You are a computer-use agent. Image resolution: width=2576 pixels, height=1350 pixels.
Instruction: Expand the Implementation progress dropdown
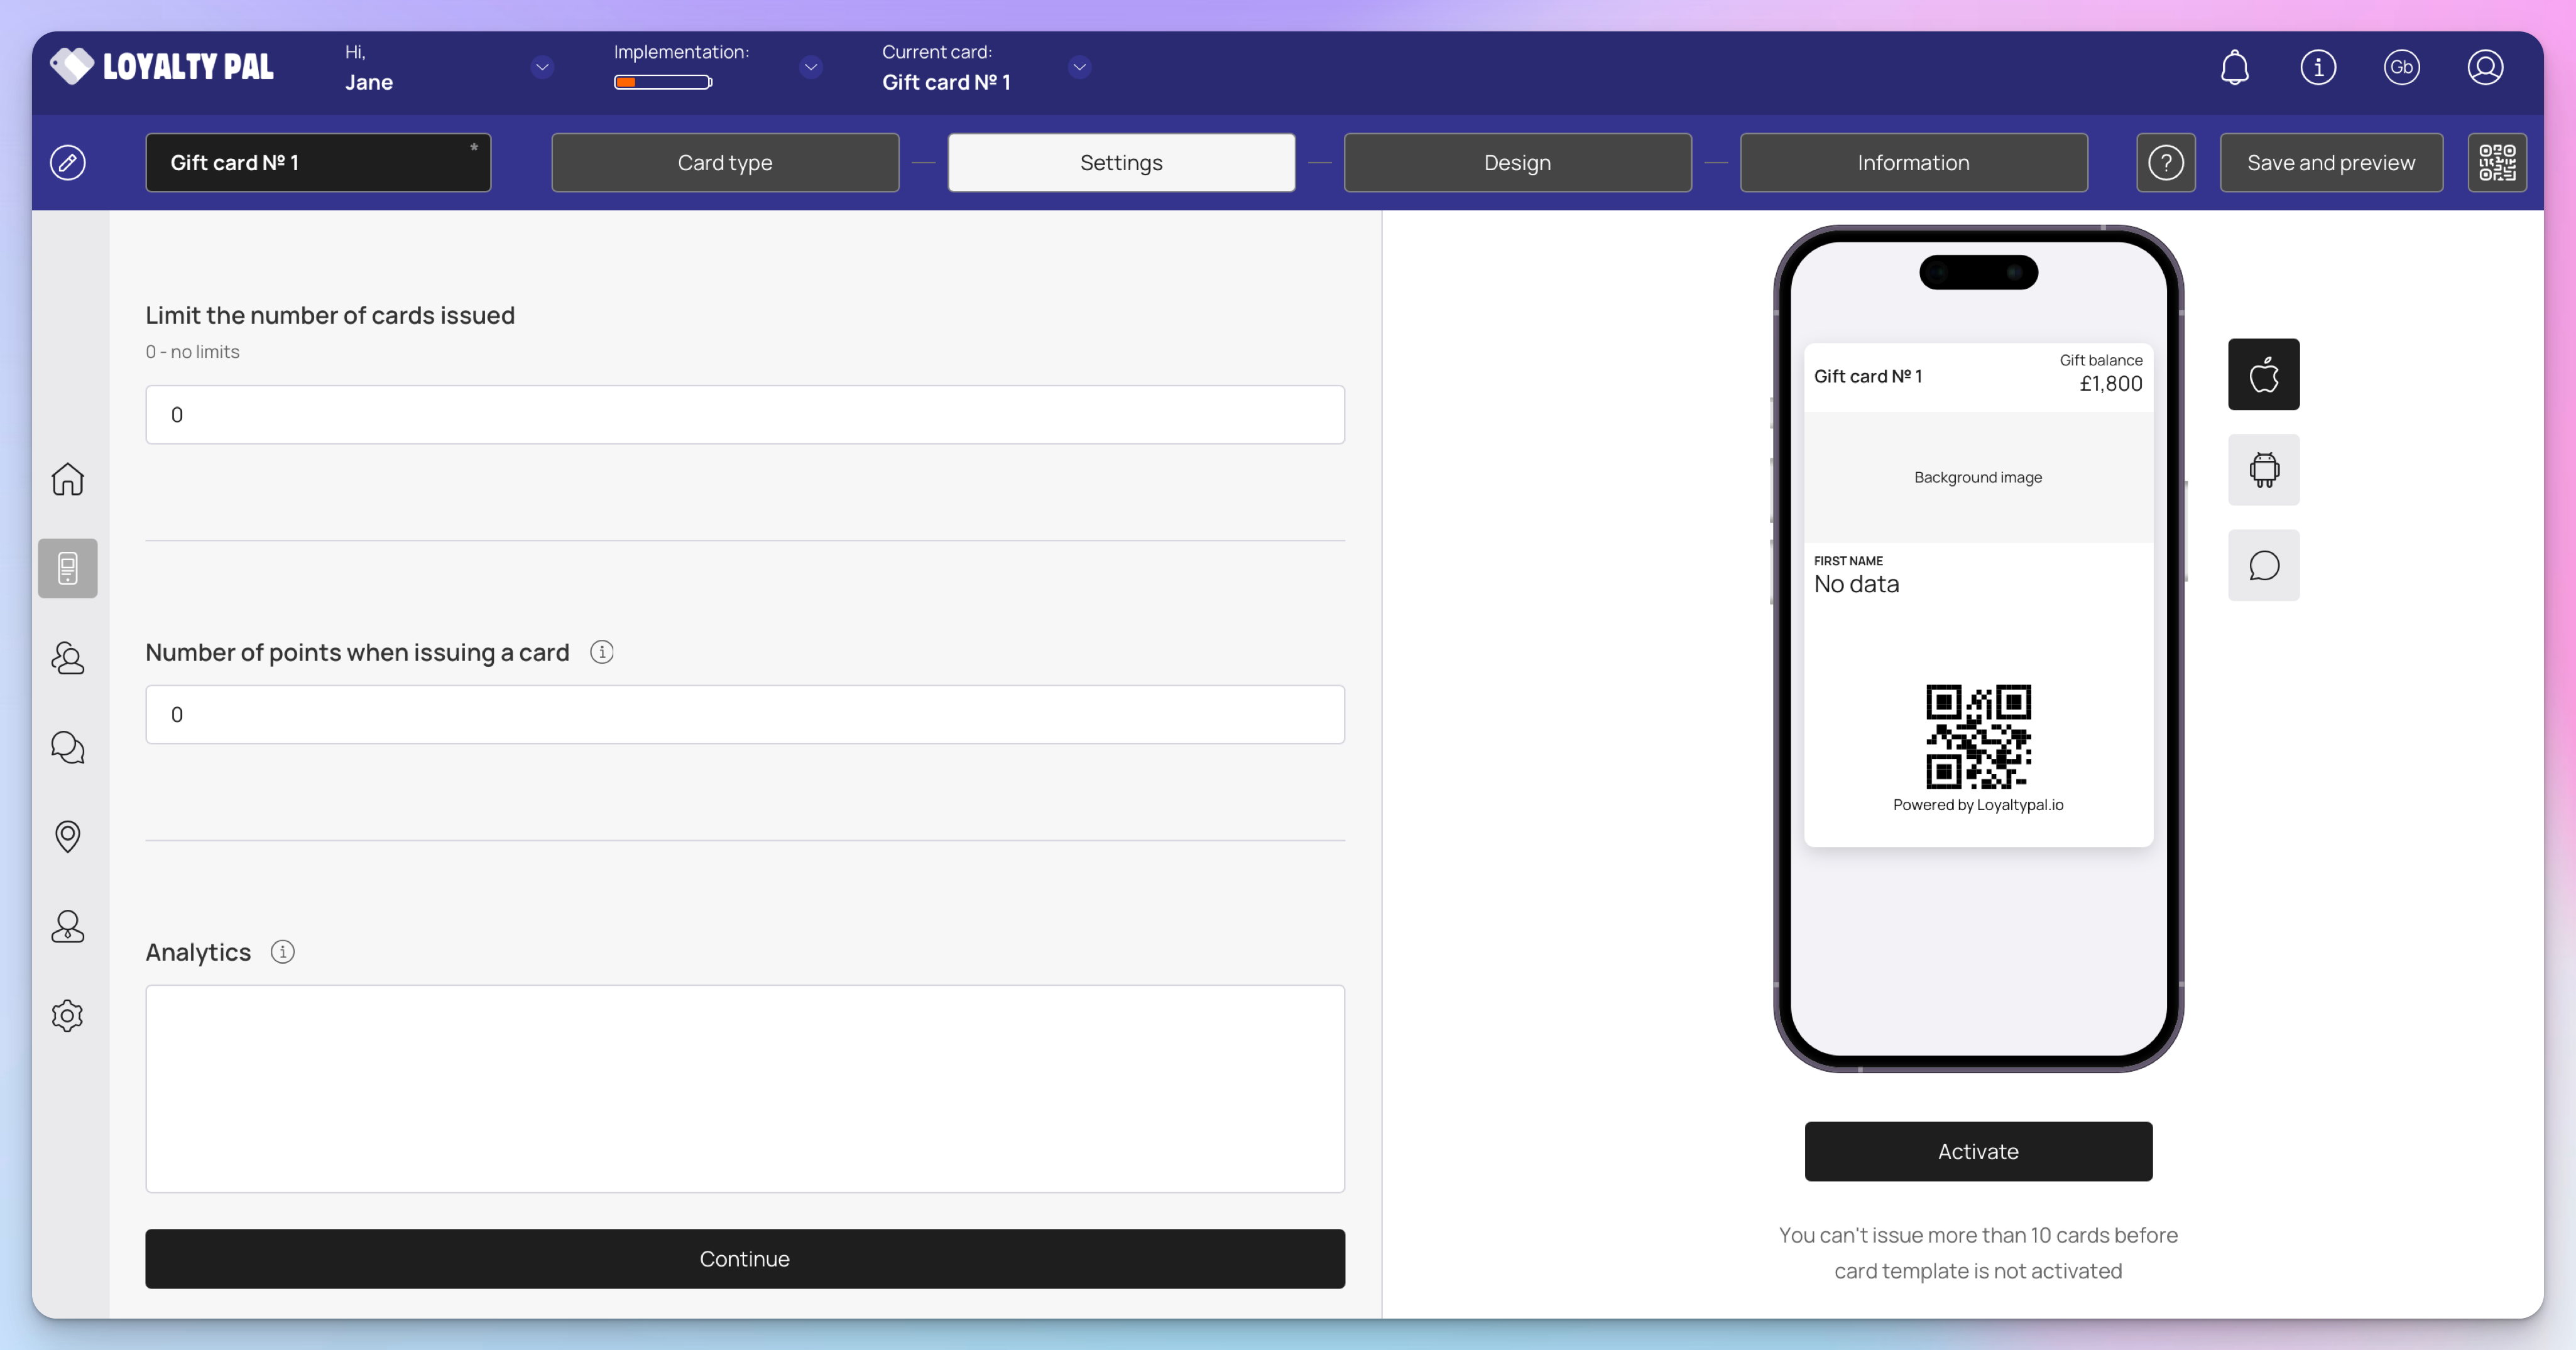tap(810, 67)
